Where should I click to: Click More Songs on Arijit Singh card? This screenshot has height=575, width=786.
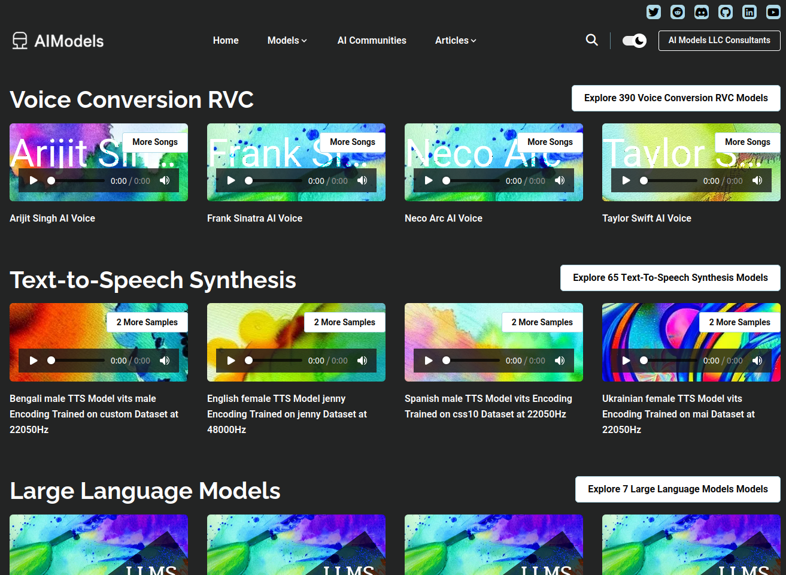click(x=155, y=142)
